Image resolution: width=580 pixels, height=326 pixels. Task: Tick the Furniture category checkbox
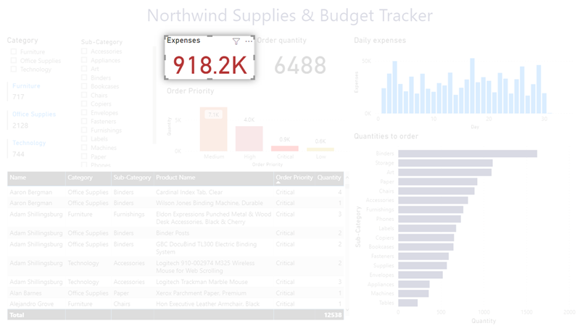point(14,52)
